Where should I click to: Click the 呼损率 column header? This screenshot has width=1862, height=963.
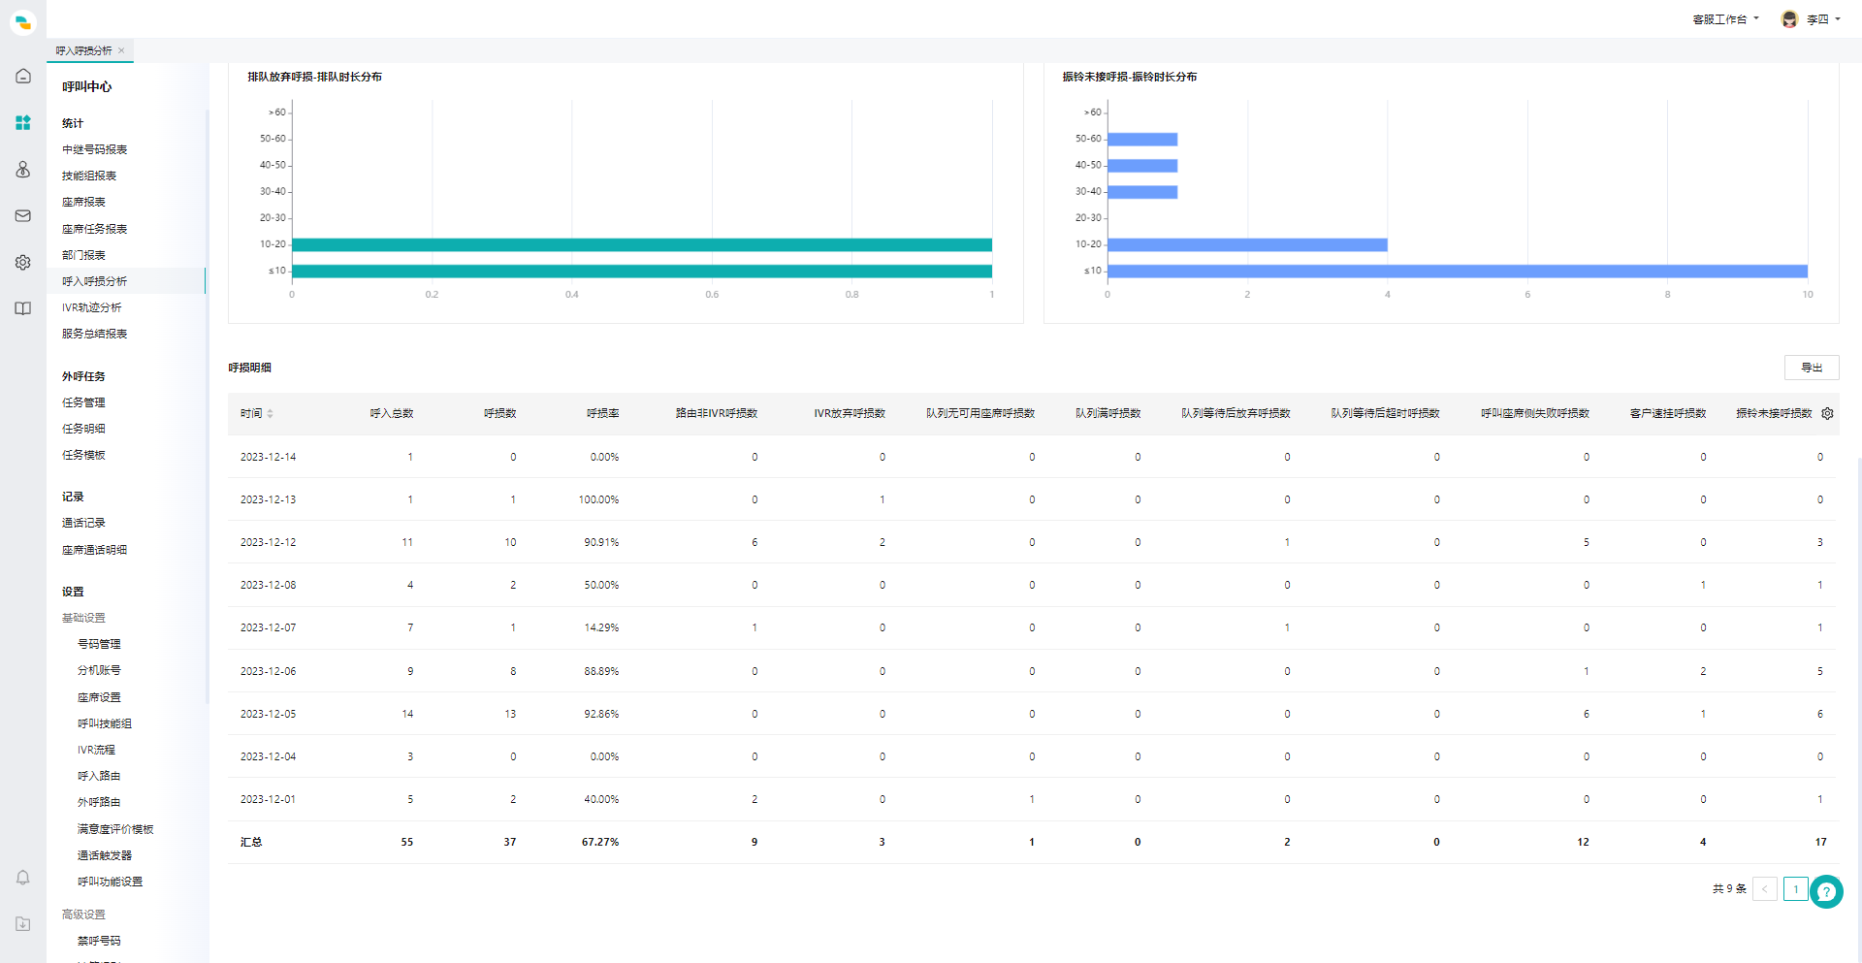(602, 413)
